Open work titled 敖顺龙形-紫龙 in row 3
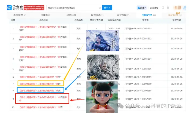194x113 pixels. (43, 49)
